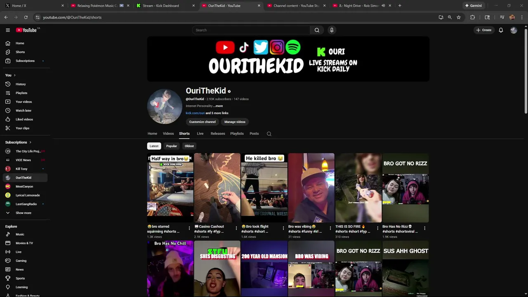Open the YouTube hamburger guide menu
The height and width of the screenshot is (297, 528).
[x=7, y=30]
